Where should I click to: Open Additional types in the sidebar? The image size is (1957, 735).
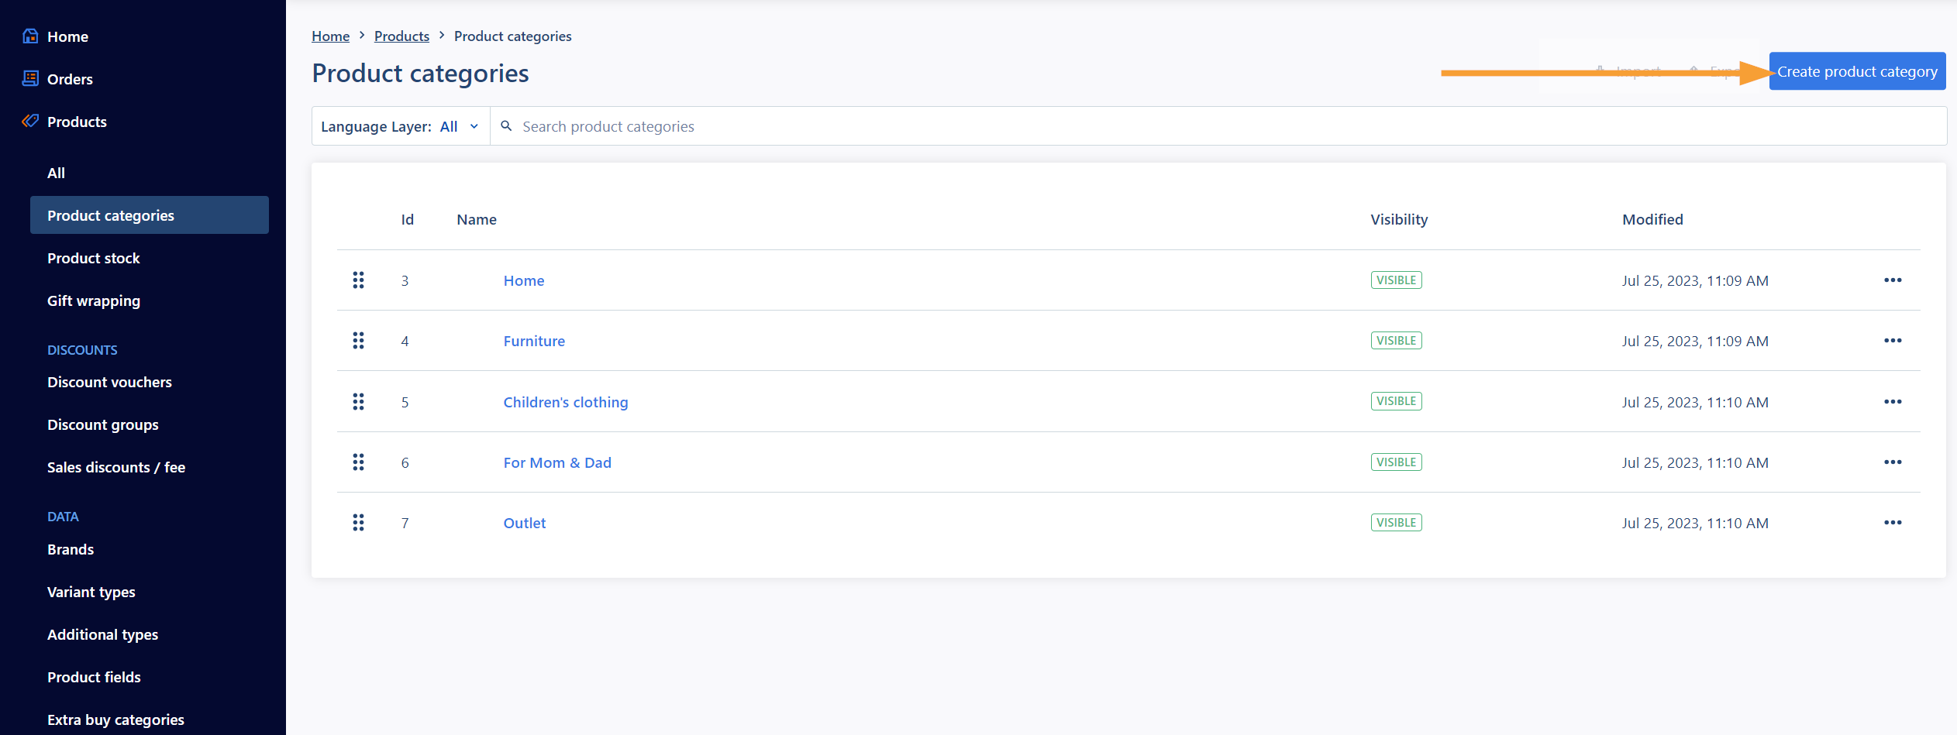pyautogui.click(x=102, y=634)
